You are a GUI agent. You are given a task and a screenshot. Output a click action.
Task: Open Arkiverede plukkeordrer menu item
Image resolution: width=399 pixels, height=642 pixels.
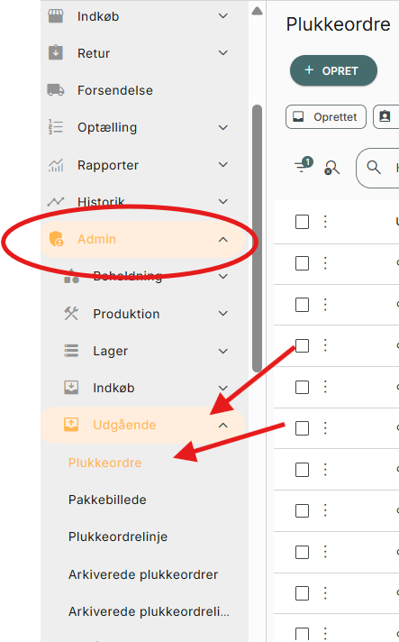[143, 574]
